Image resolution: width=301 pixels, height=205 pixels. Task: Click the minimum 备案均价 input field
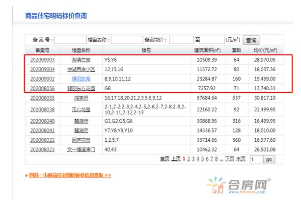(x=181, y=40)
